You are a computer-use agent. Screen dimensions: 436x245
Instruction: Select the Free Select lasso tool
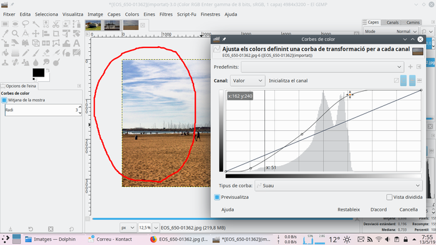coord(26,24)
